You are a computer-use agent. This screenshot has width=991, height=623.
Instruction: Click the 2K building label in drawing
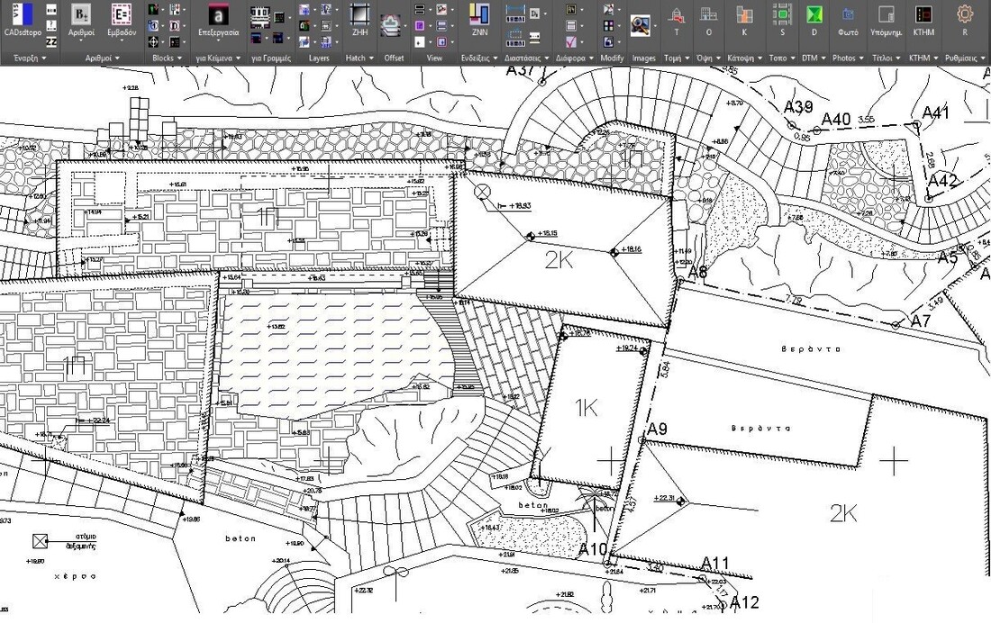559,260
